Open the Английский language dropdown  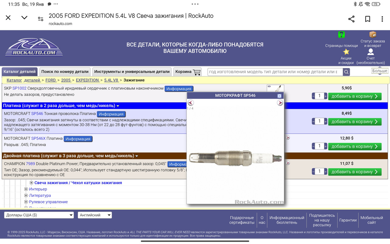95,215
